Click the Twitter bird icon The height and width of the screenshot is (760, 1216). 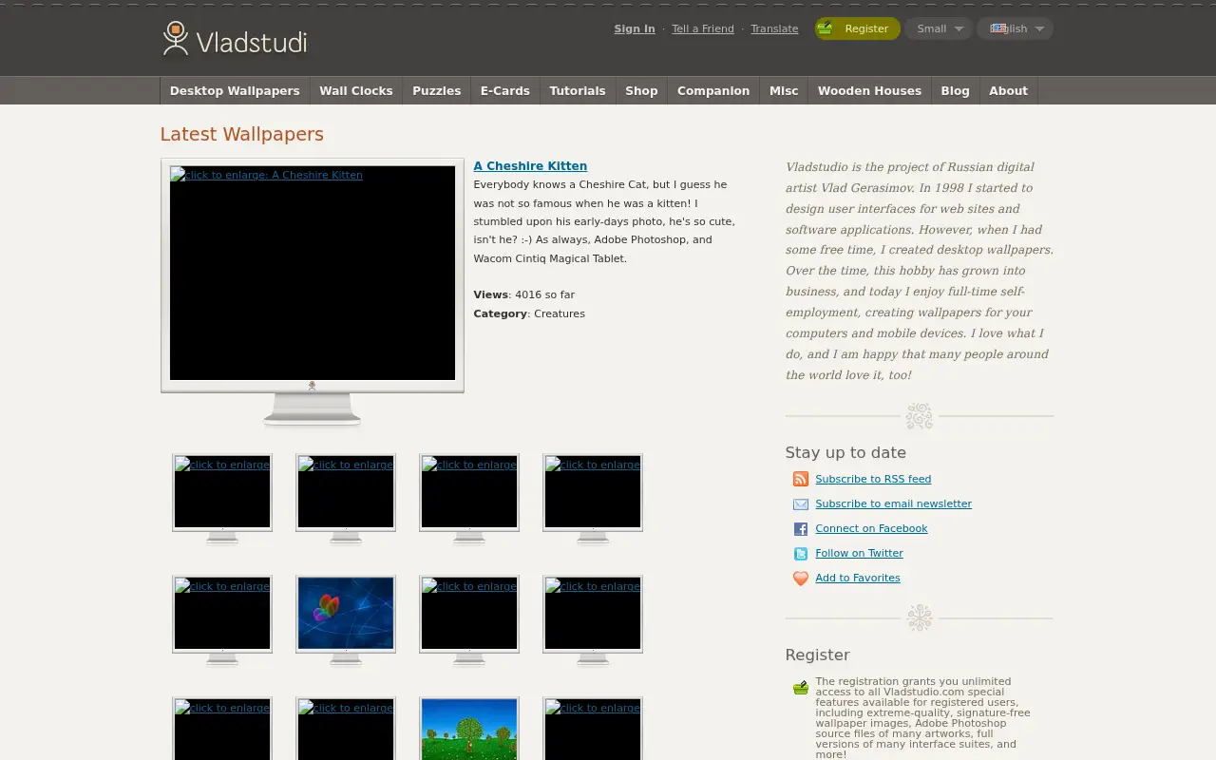(801, 554)
